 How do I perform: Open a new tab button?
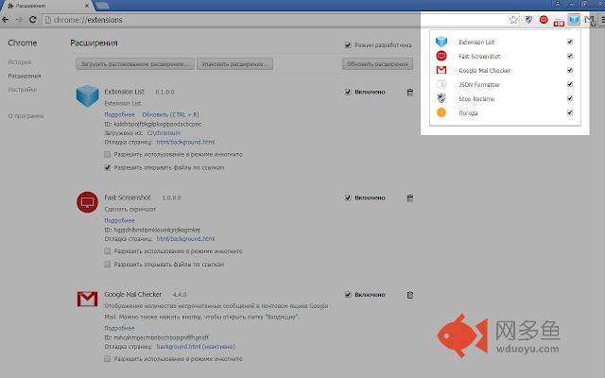pos(102,6)
